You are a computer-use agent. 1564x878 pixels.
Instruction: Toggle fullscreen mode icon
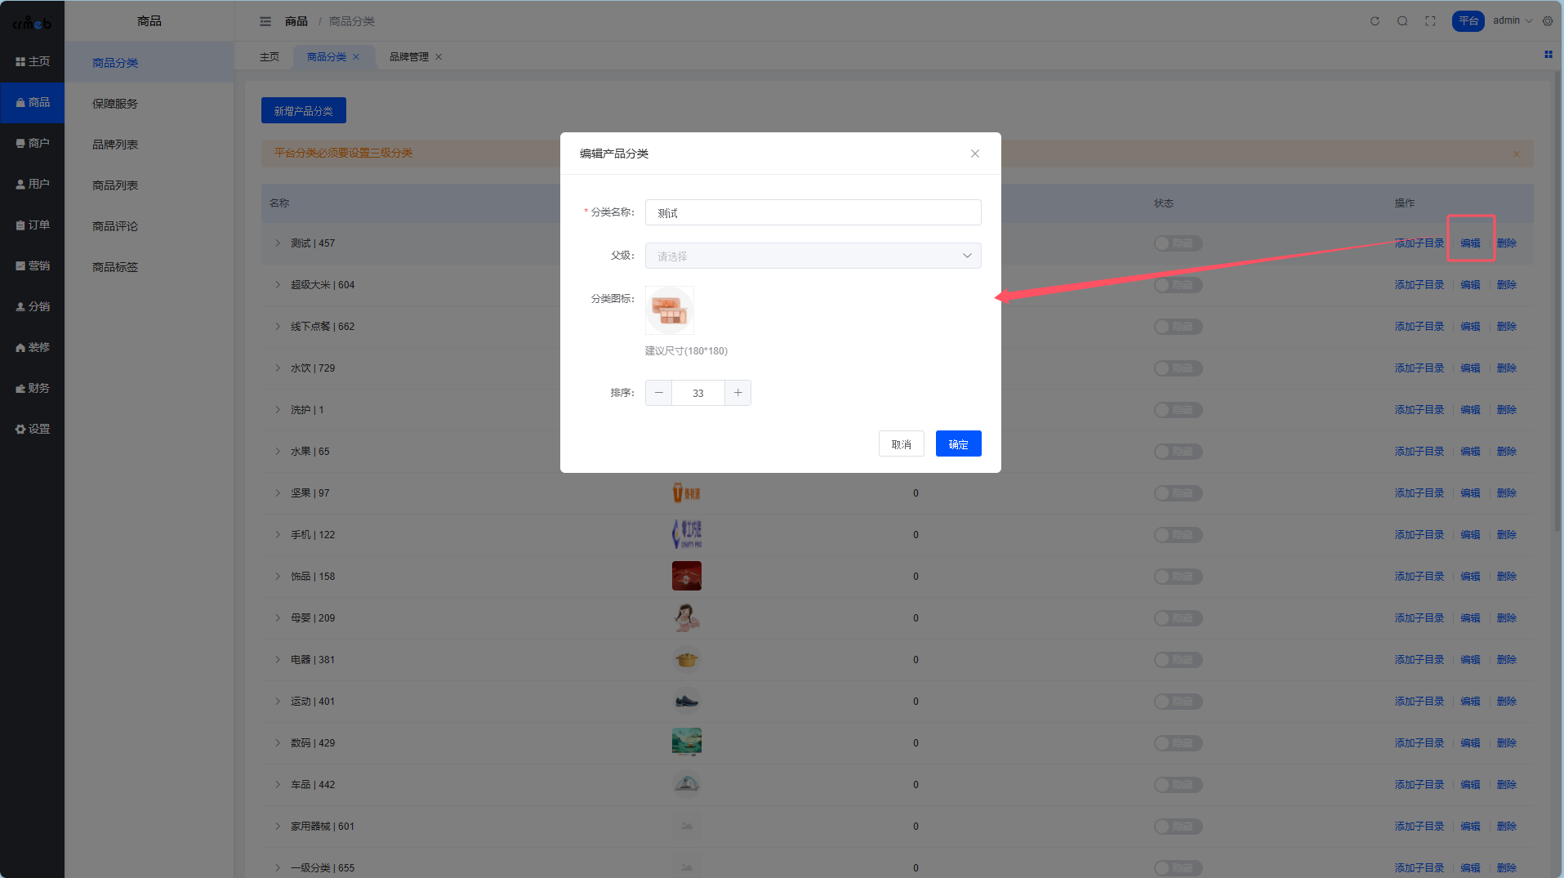(x=1430, y=21)
